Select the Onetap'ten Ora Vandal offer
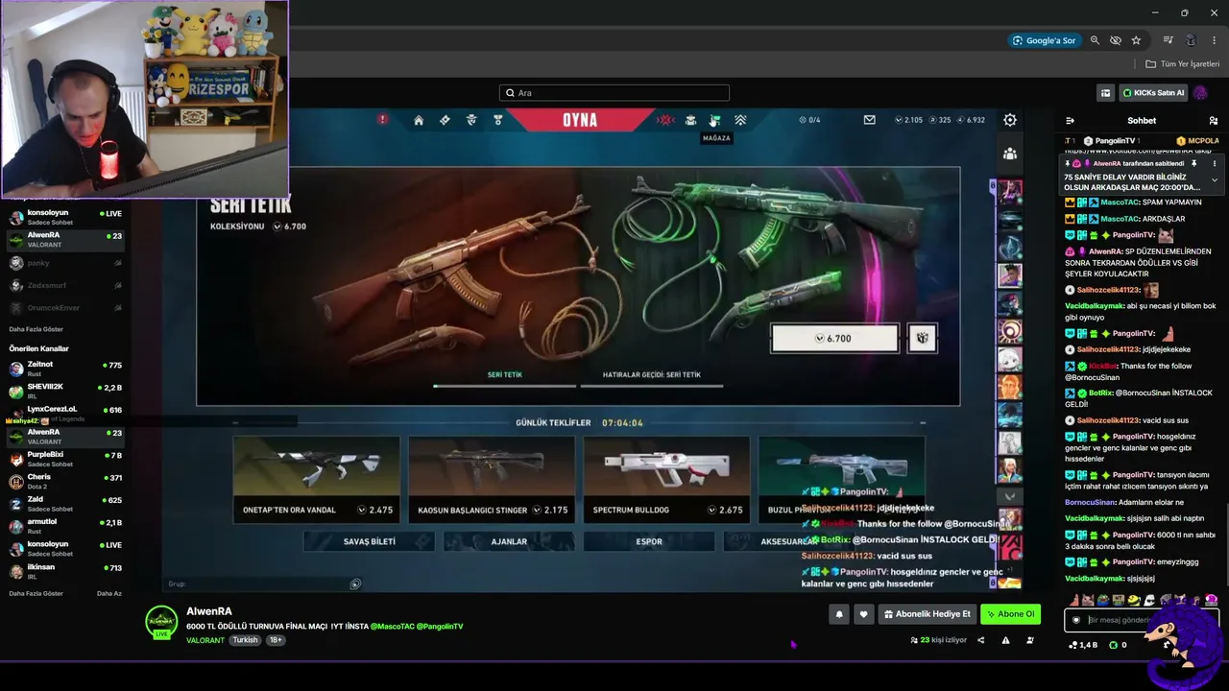1229x691 pixels. [316, 479]
